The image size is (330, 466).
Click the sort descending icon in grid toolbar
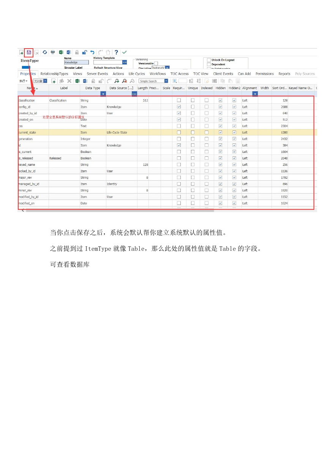199,81
